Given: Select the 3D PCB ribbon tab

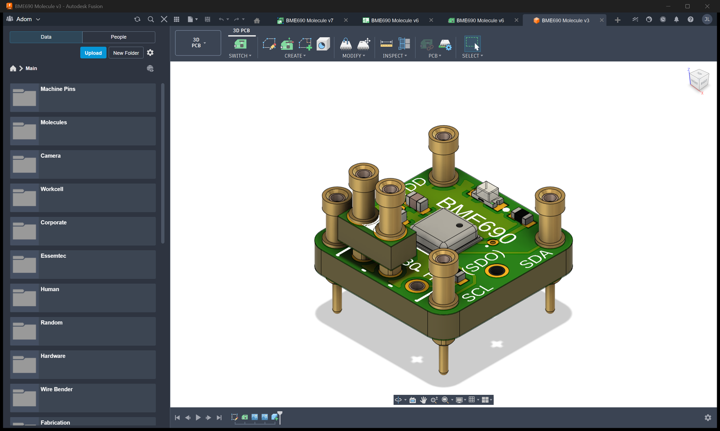Looking at the screenshot, I should click(x=242, y=31).
